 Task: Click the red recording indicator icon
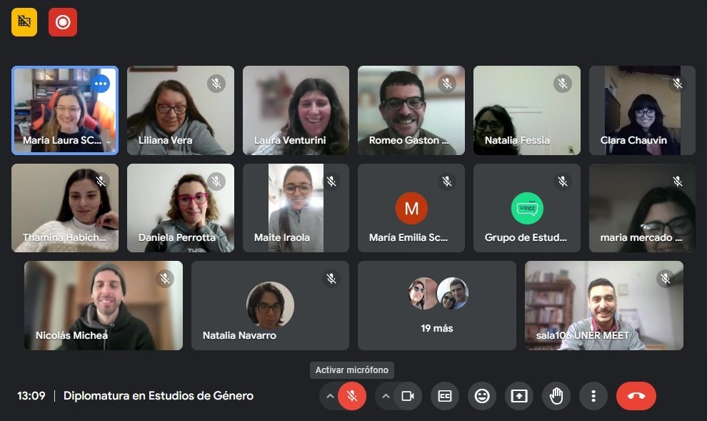[x=63, y=22]
